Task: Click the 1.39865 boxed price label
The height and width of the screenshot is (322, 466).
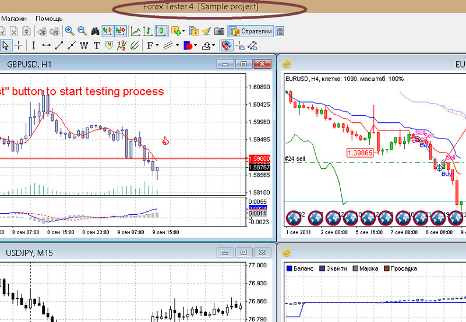Action: [x=360, y=153]
